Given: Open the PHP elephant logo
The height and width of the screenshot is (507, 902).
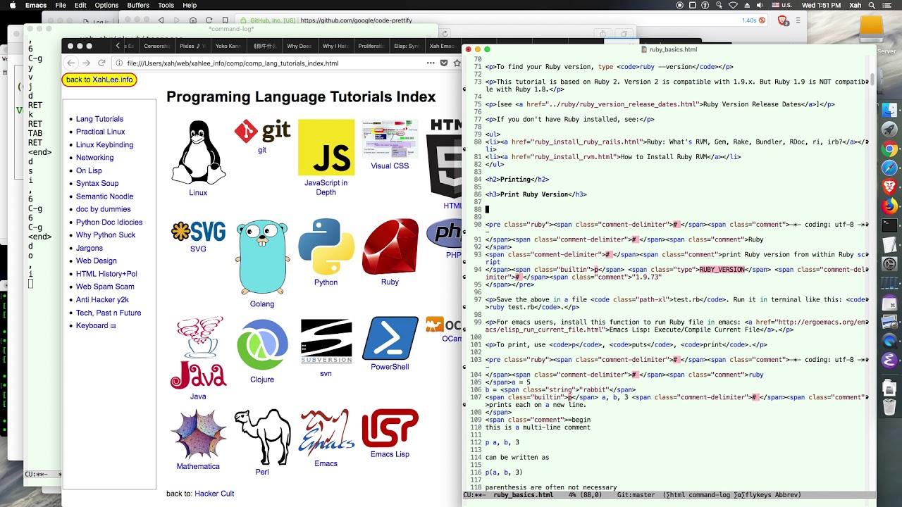Looking at the screenshot, I should click(x=445, y=233).
